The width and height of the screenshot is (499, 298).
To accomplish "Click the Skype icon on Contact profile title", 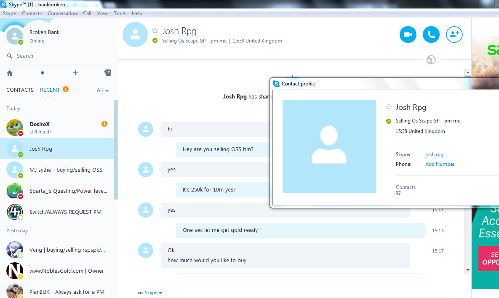I will [x=276, y=84].
